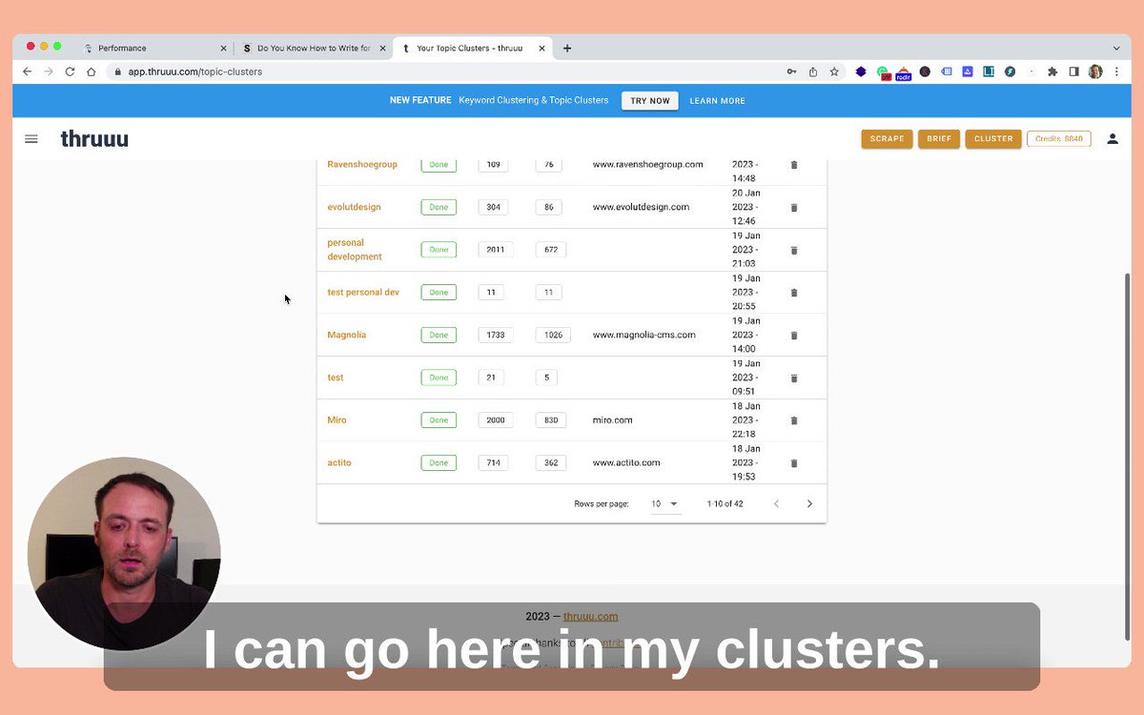Click www.evolutdesign.com domain text
The height and width of the screenshot is (715, 1144).
[641, 207]
